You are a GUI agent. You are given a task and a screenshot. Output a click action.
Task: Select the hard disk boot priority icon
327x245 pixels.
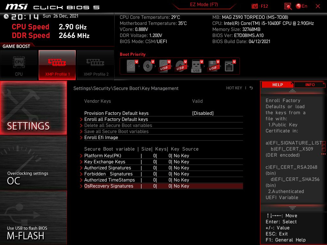coord(132,66)
